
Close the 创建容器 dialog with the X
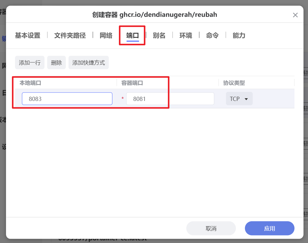[295, 14]
